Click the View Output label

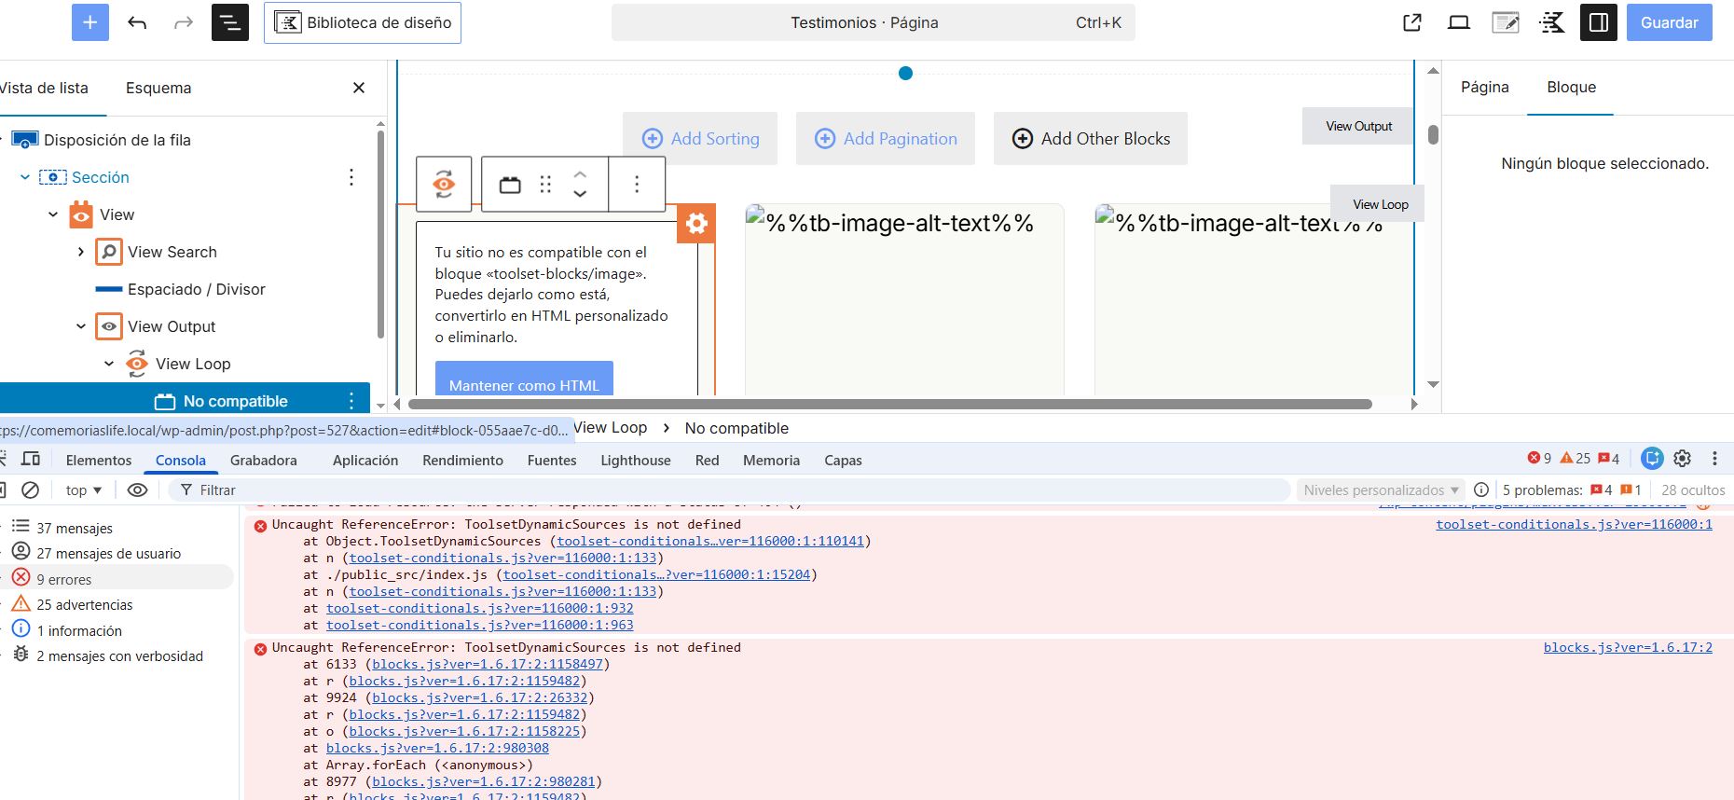1358,126
